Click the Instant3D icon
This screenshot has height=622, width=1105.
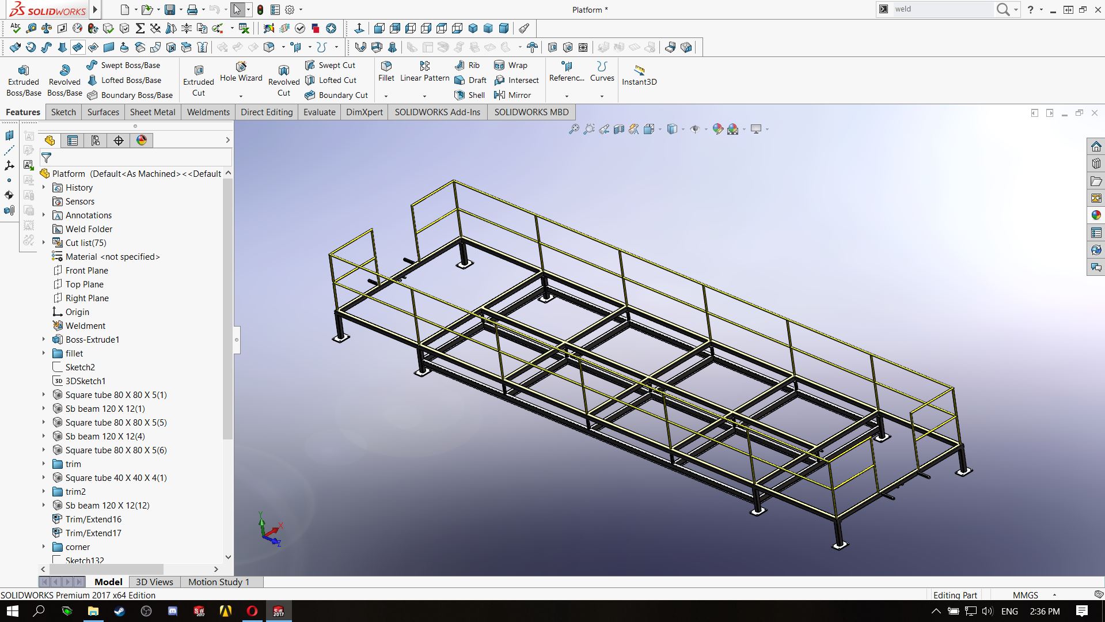tap(639, 71)
